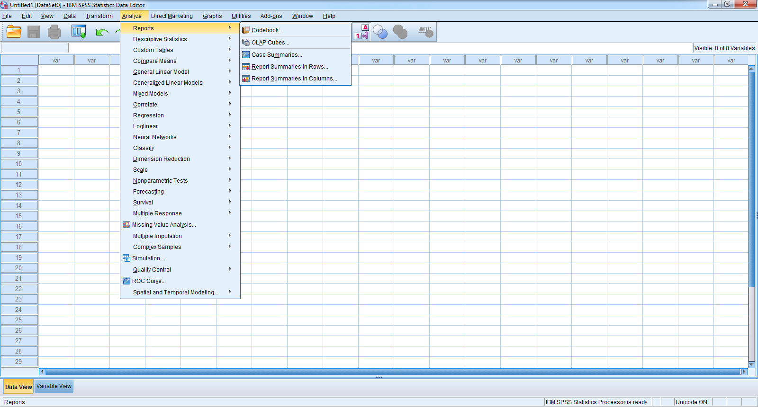Viewport: 758px width, 407px height.
Task: Launch Missing Value Analysis
Action: click(180, 225)
